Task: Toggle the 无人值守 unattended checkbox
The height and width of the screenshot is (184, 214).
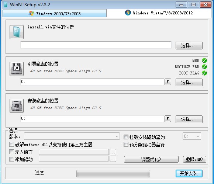Action: [11, 152]
